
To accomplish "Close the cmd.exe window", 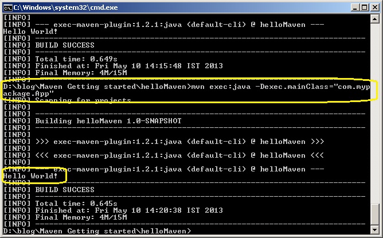I will pos(375,7).
